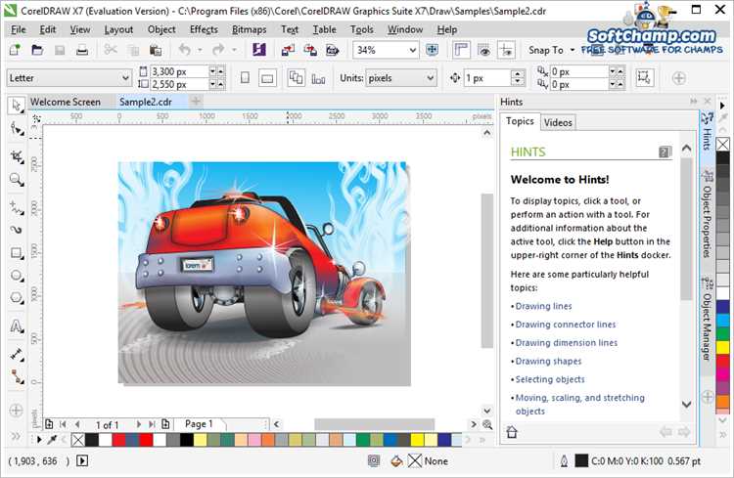Open the Drawing lines hint link

(543, 306)
